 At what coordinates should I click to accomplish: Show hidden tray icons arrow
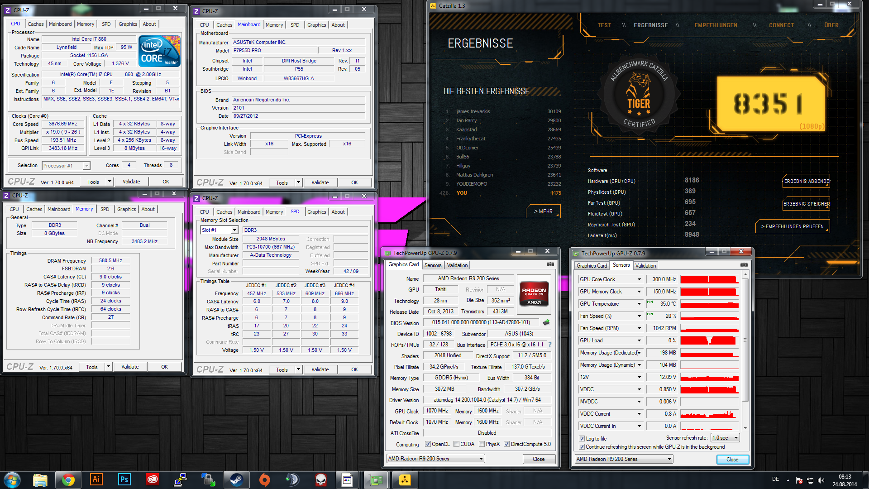coord(788,480)
